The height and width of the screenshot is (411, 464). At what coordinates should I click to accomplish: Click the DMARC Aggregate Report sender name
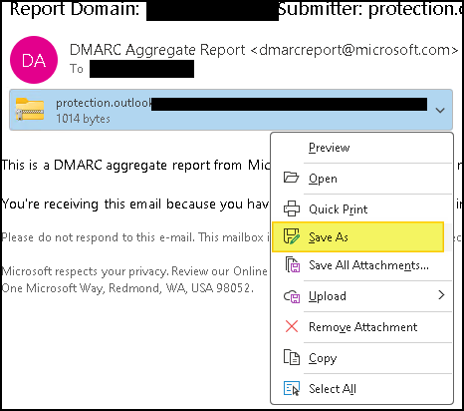pyautogui.click(x=157, y=50)
